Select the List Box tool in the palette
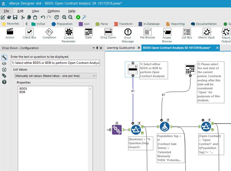231x171 pixels. tap(187, 33)
